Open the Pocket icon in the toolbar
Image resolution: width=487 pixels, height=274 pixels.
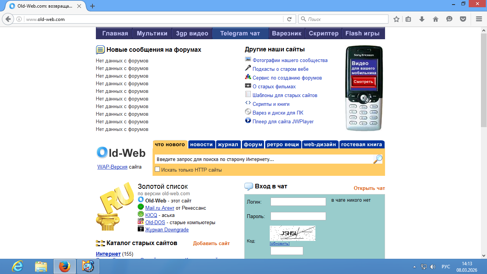(463, 19)
